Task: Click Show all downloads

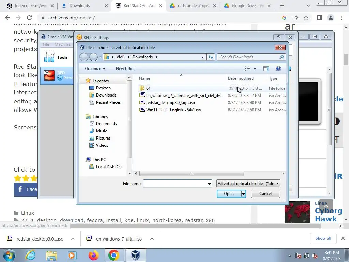Action: (323, 238)
